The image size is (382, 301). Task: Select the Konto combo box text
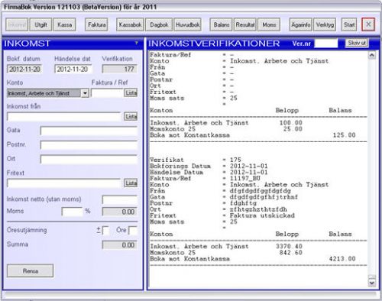pos(44,93)
